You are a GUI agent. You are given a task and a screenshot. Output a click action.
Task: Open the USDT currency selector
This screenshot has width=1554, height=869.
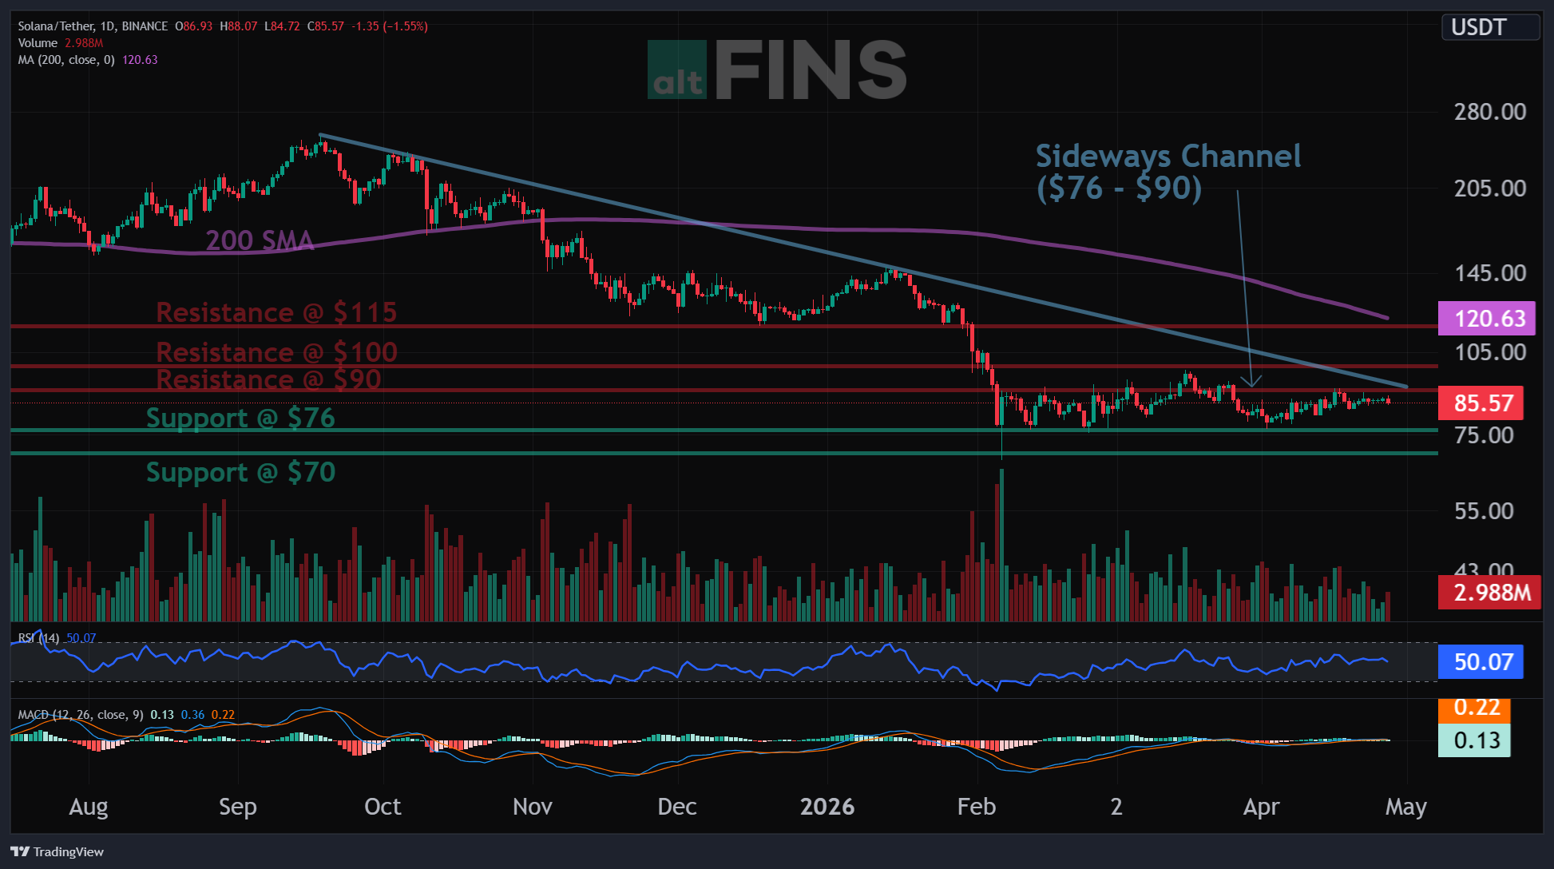[1489, 27]
